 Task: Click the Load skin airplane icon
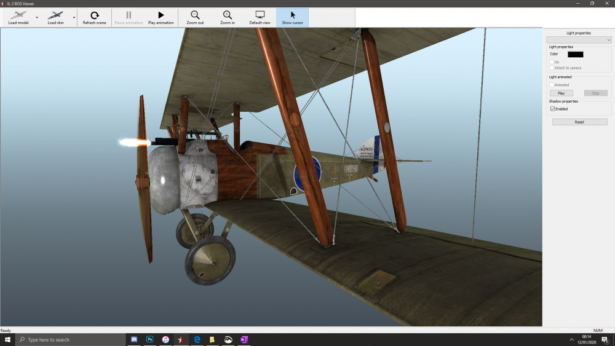click(x=56, y=15)
